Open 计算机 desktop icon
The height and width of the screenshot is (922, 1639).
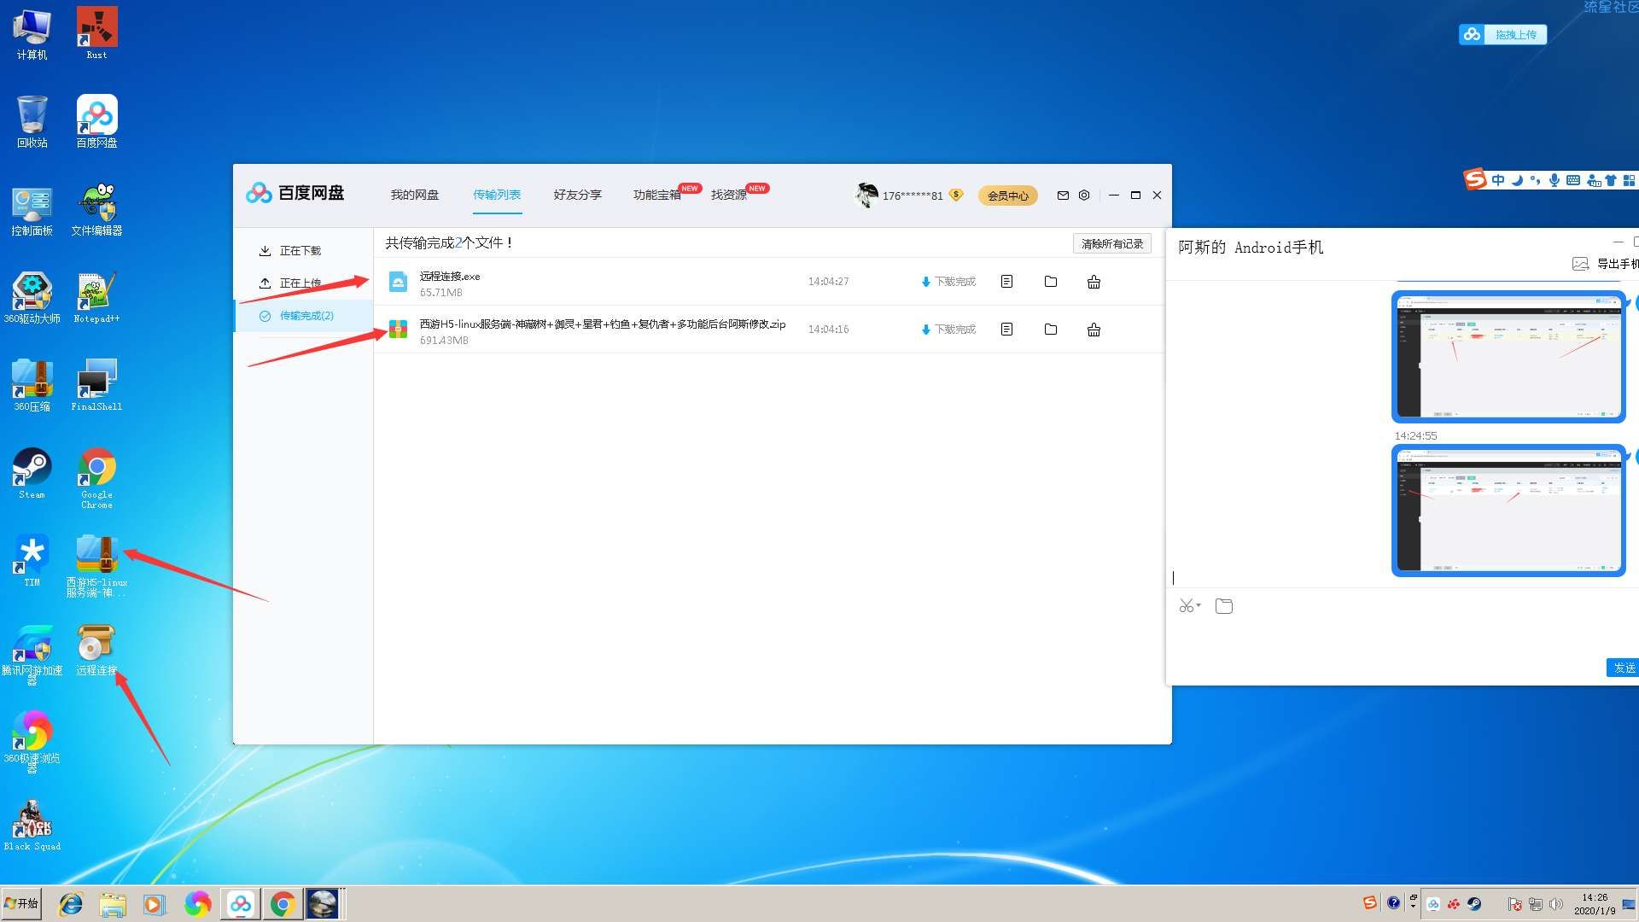click(x=32, y=33)
